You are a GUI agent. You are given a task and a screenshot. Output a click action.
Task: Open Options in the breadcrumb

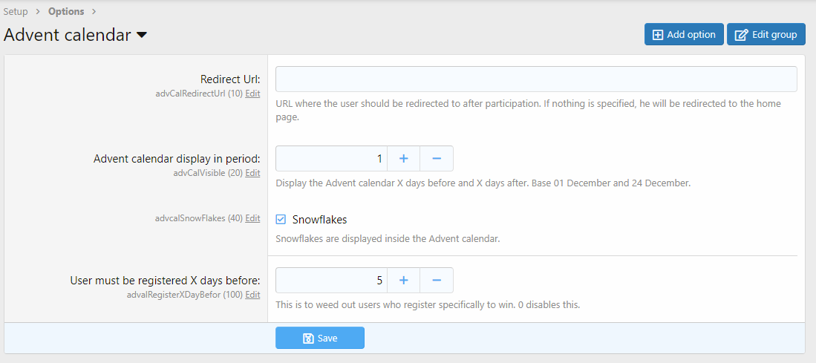coord(66,11)
